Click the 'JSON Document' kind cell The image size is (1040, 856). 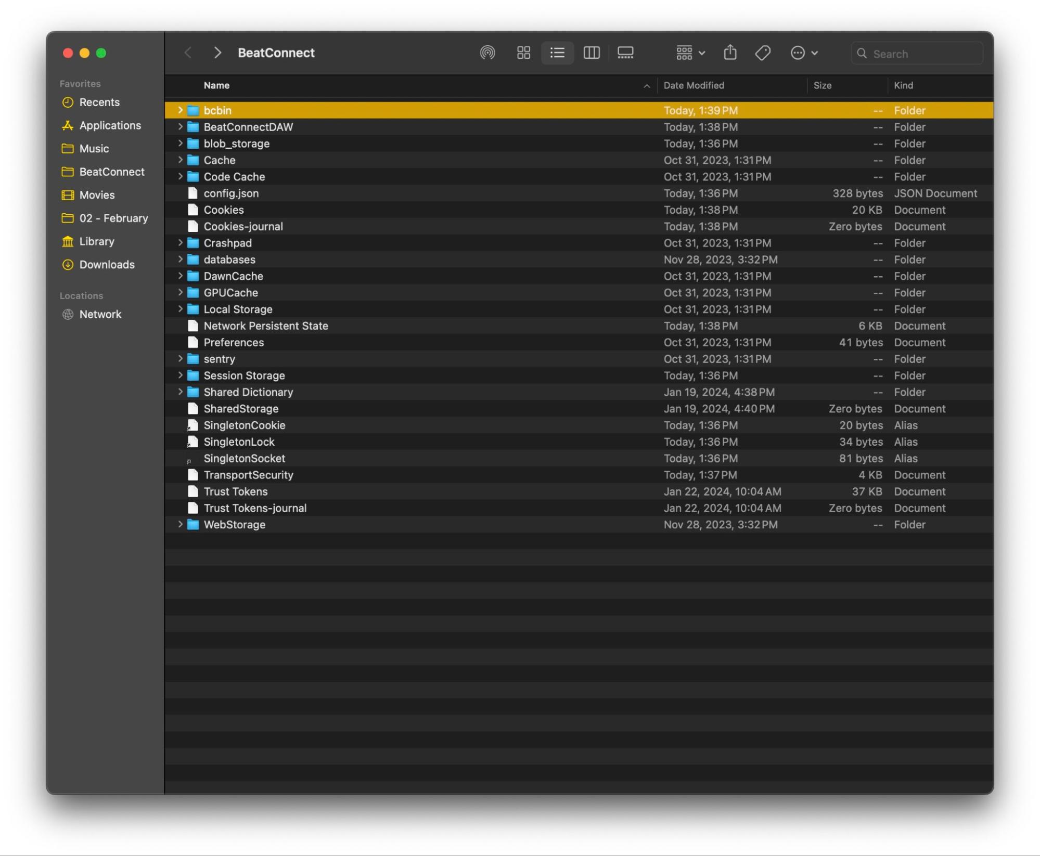[x=935, y=193]
